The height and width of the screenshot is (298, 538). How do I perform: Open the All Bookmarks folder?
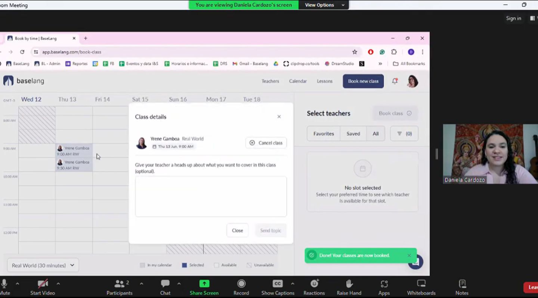[409, 64]
